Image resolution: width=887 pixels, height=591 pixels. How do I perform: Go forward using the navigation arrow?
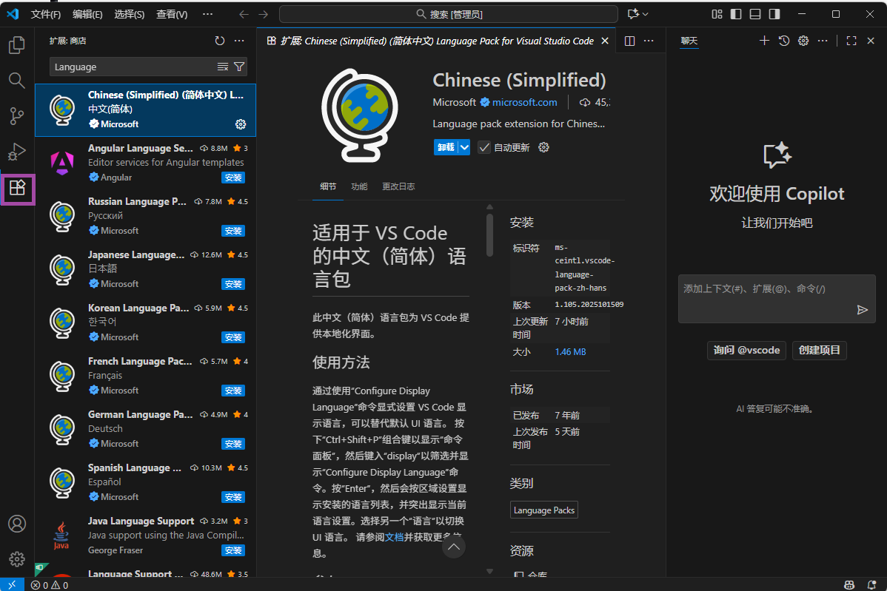click(264, 14)
